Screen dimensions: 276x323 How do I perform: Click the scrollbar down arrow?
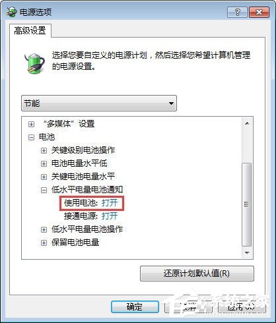[247, 253]
